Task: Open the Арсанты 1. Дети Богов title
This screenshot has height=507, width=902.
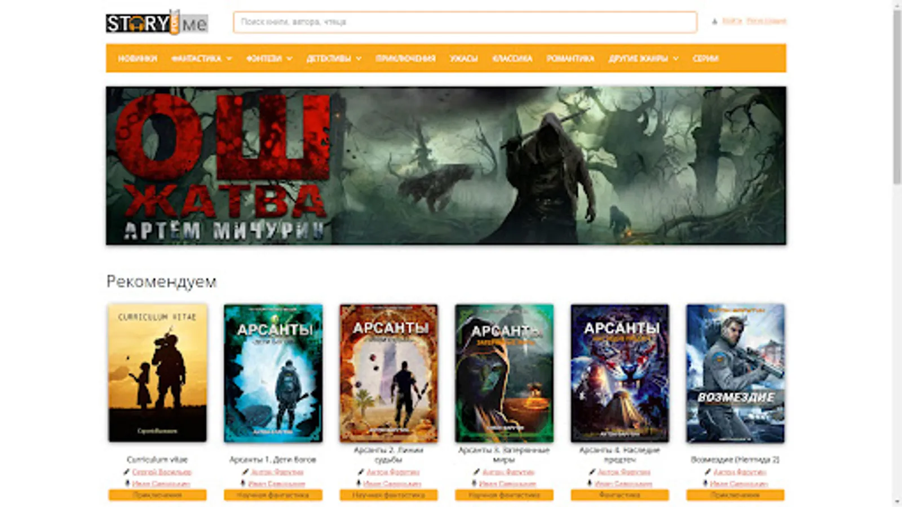Action: coord(273,460)
